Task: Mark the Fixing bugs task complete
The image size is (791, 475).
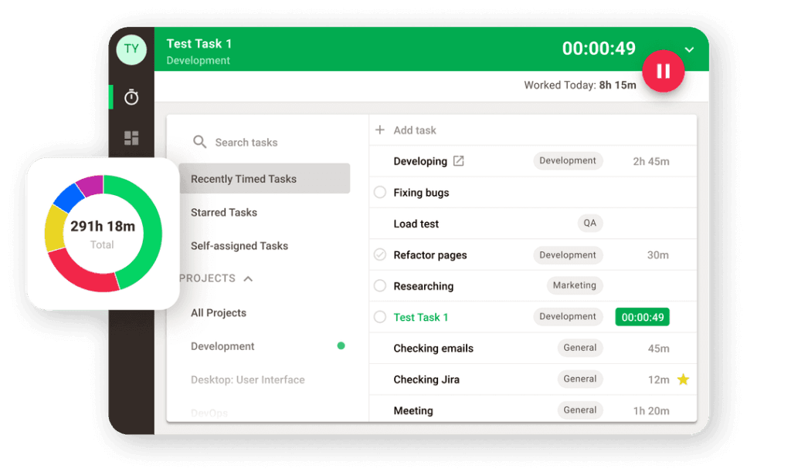Action: tap(380, 193)
